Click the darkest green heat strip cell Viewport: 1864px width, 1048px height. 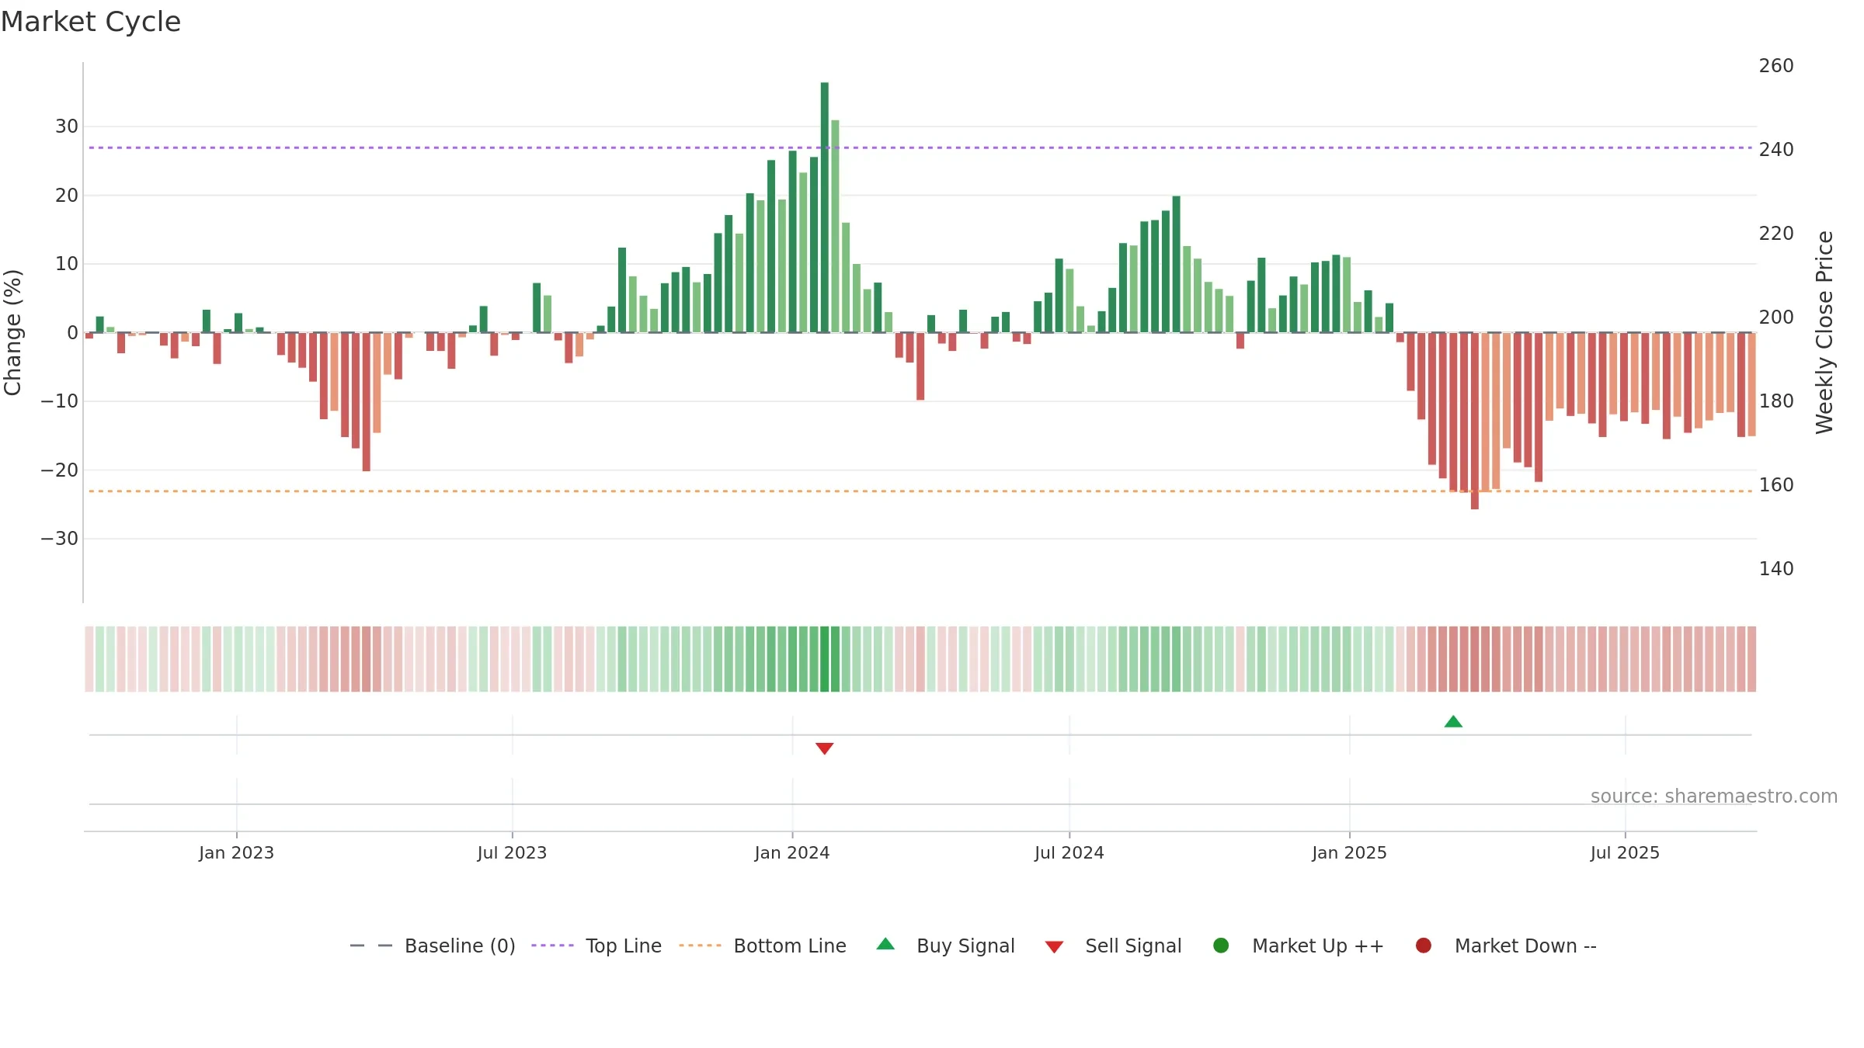[x=825, y=659]
